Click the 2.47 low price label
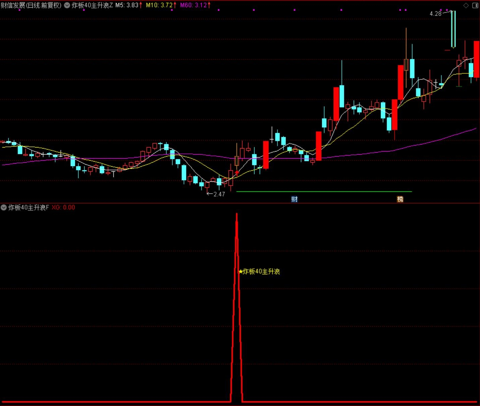 click(219, 194)
